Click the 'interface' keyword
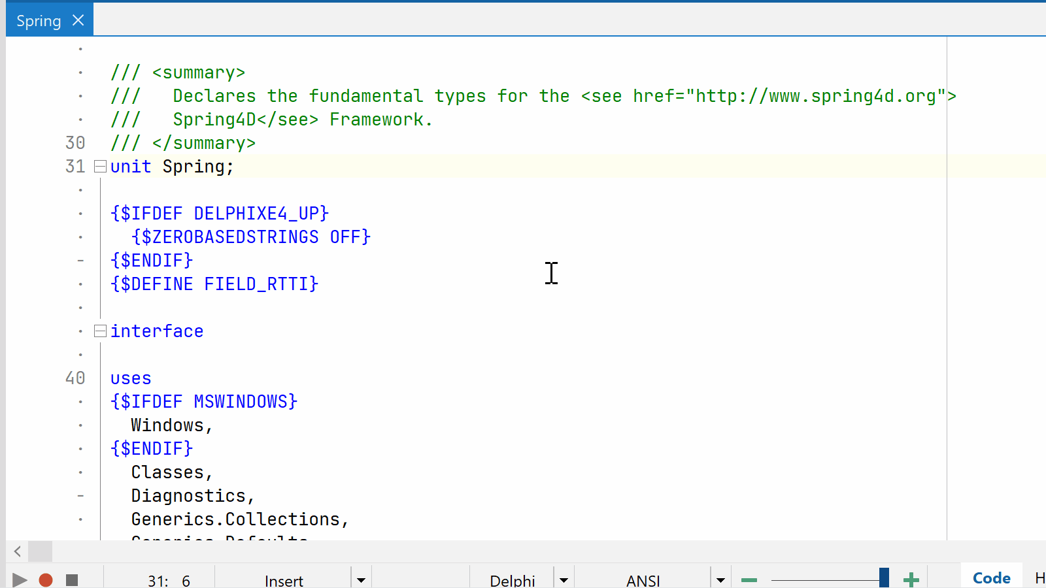 (x=157, y=331)
